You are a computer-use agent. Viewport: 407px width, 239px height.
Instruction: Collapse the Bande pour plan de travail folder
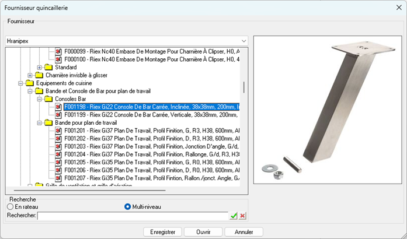39,123
